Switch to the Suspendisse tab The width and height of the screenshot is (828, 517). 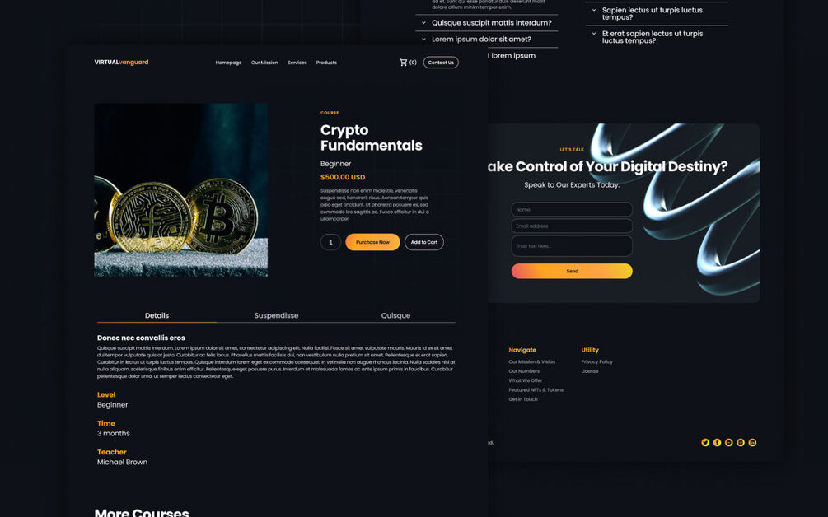[276, 315]
